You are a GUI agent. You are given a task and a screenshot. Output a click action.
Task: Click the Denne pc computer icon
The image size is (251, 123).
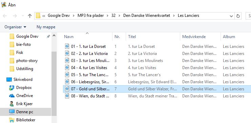[x=12, y=112]
